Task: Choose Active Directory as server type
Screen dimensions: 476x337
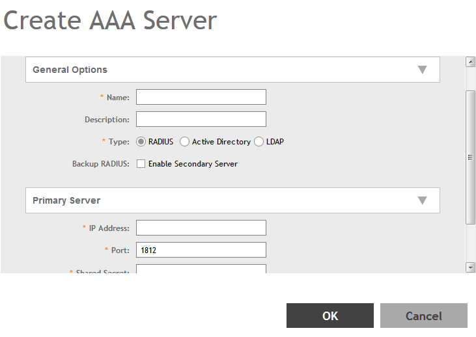Action: pyautogui.click(x=185, y=142)
